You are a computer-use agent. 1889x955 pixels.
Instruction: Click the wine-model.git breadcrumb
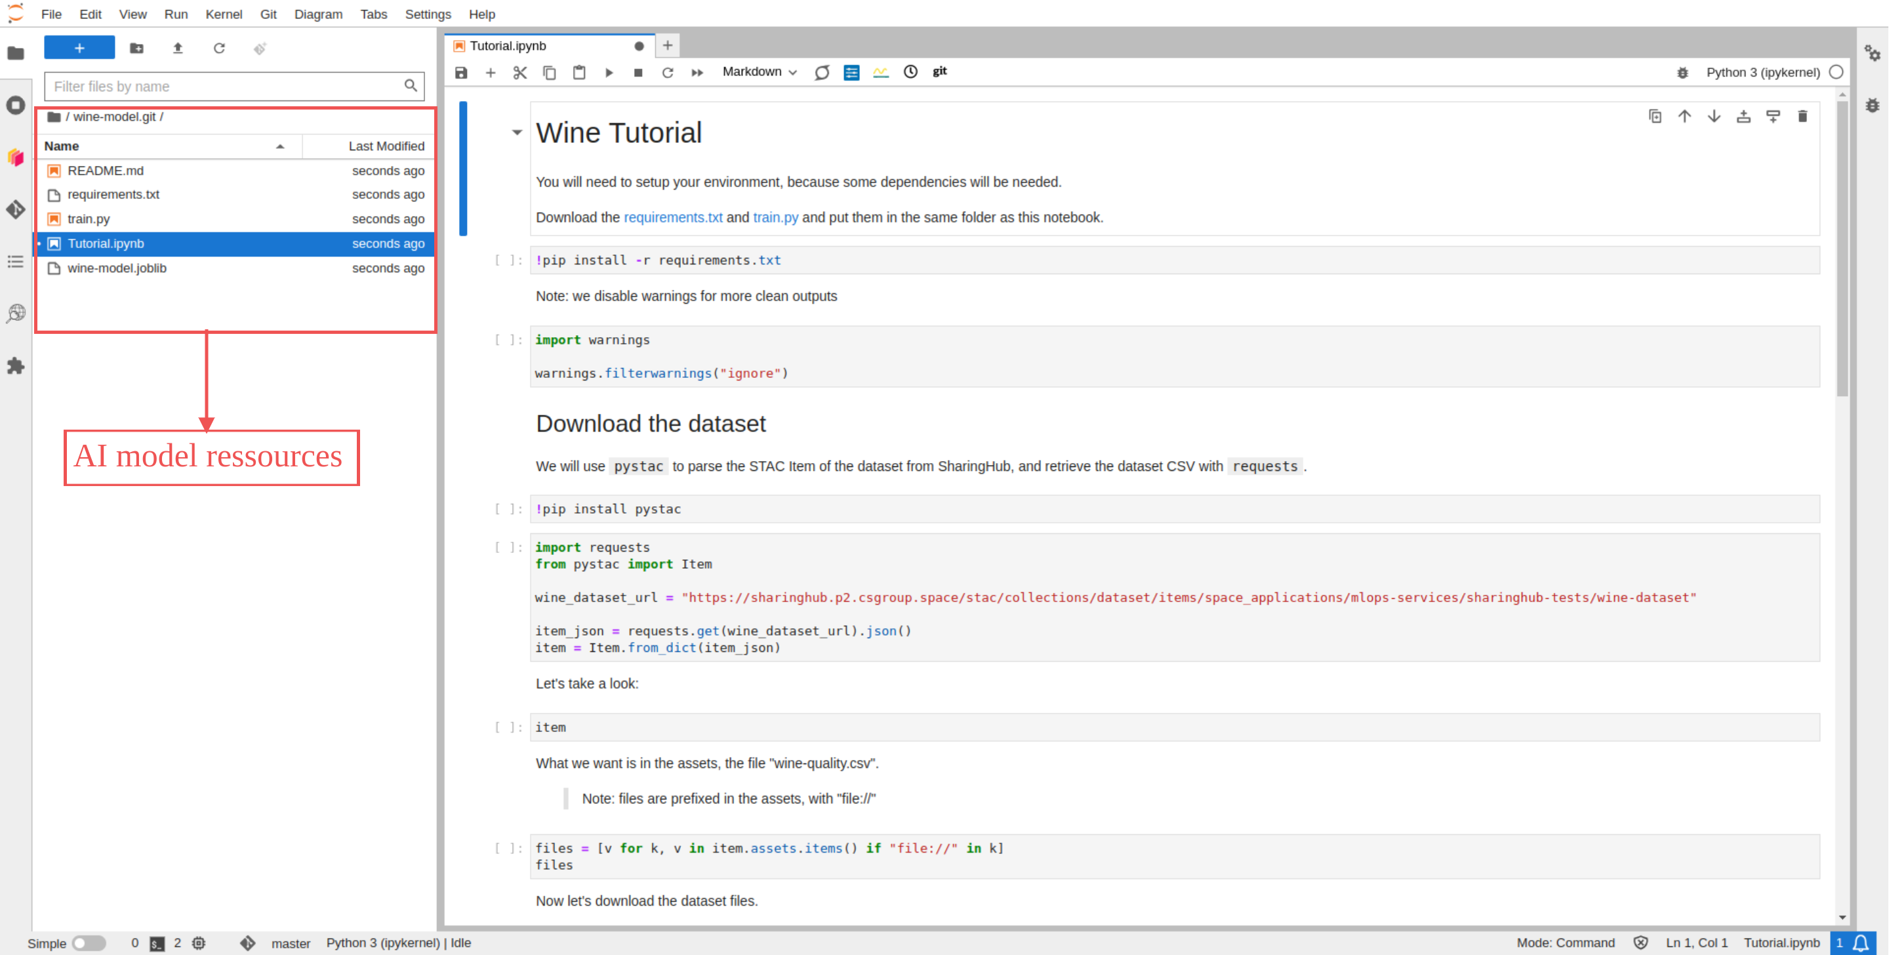click(114, 117)
